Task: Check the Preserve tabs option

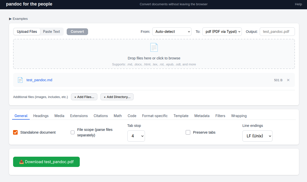Action: point(188,132)
